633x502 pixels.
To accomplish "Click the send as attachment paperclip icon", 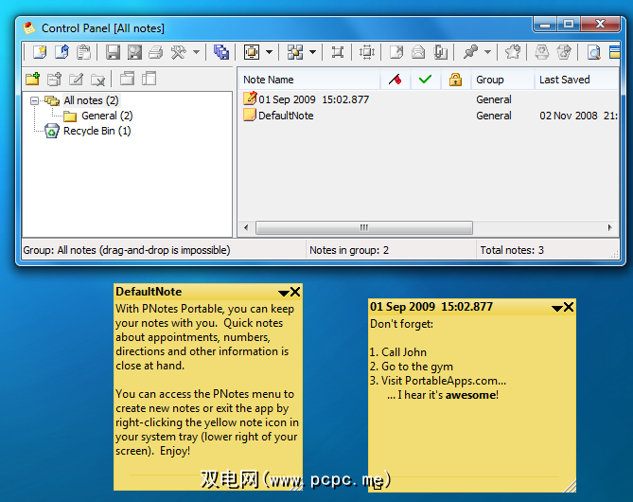I will [x=440, y=52].
